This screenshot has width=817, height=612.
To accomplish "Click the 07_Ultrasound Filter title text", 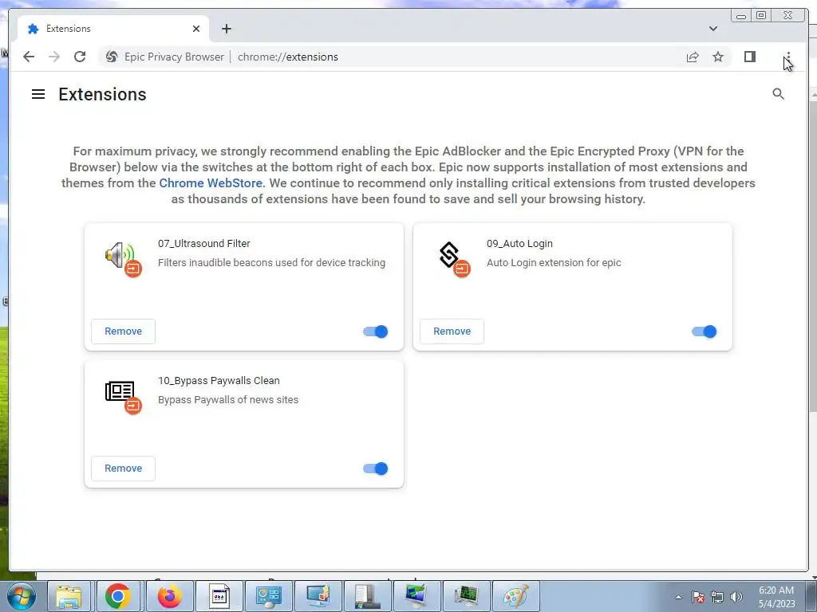I will point(203,244).
